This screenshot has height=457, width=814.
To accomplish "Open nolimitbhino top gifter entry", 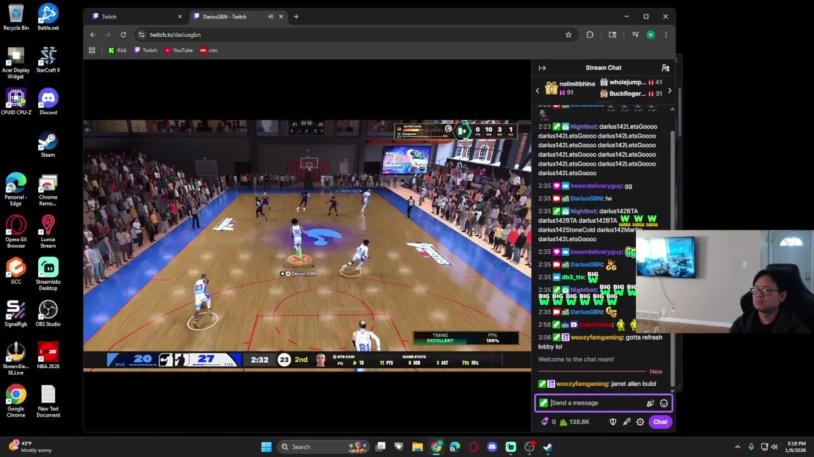I will click(570, 88).
